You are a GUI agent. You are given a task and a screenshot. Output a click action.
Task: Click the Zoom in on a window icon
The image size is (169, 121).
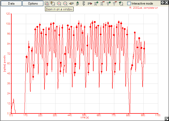pyautogui.click(x=47, y=4)
